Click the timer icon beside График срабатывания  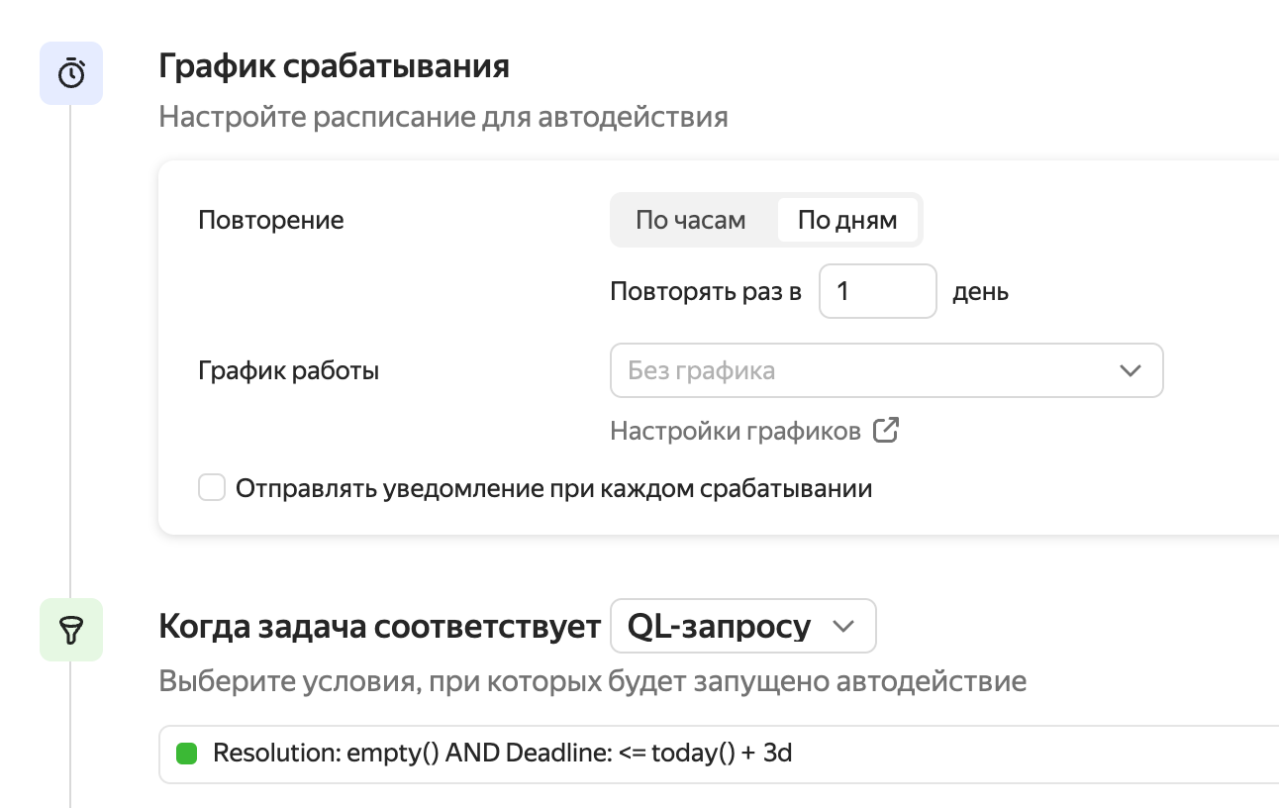(x=71, y=73)
